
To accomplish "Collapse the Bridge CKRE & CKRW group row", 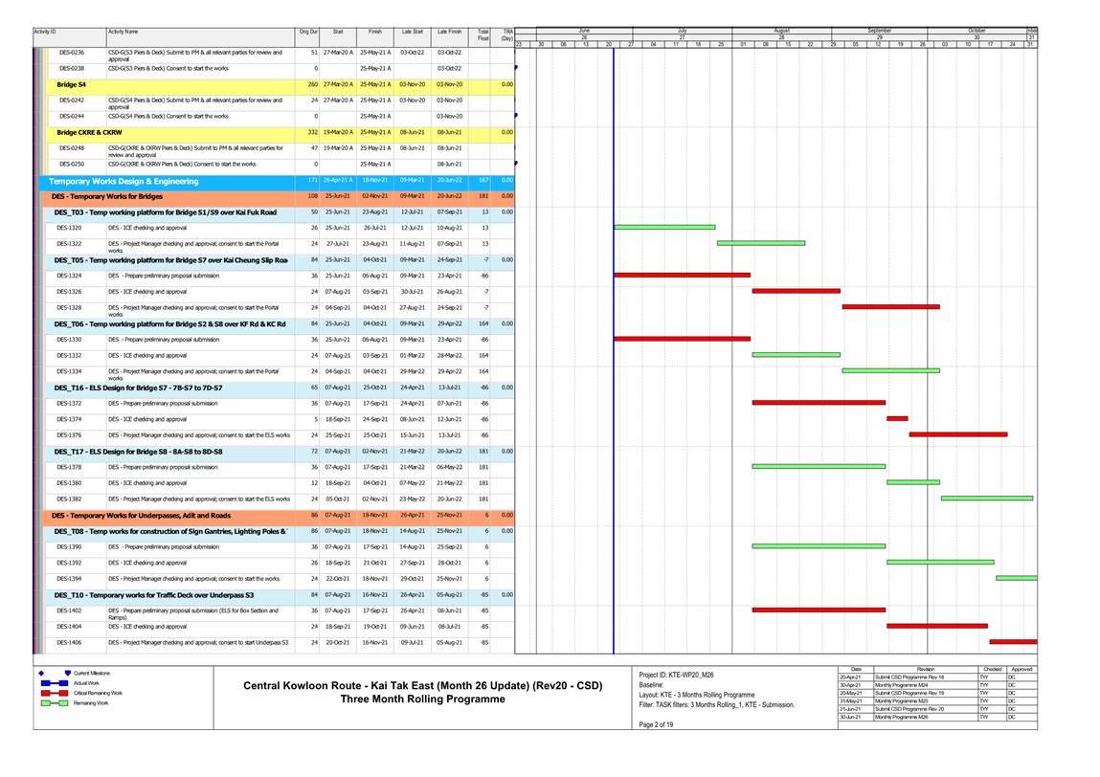I will click(89, 131).
